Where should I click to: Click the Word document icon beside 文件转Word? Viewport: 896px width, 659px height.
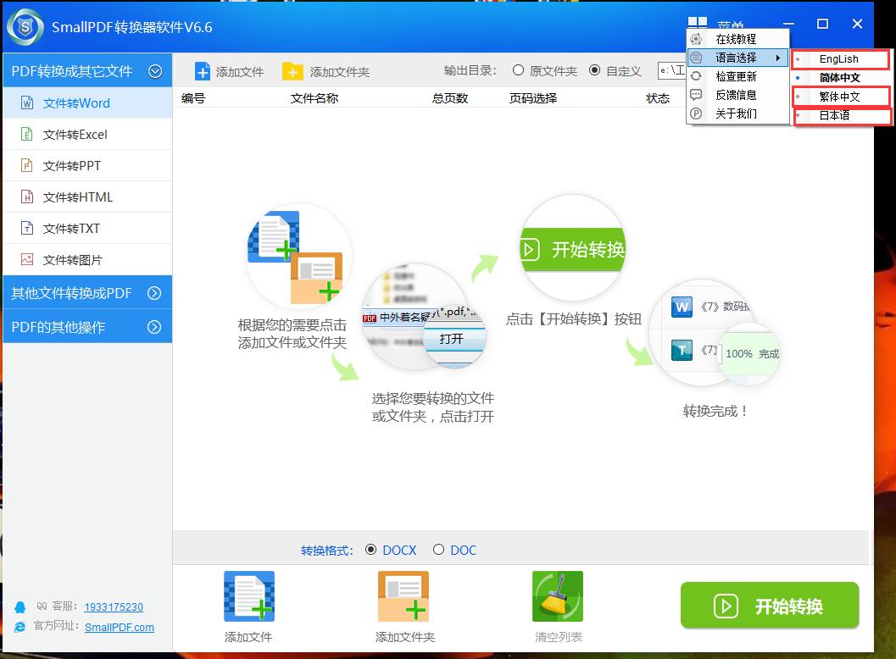[x=27, y=102]
